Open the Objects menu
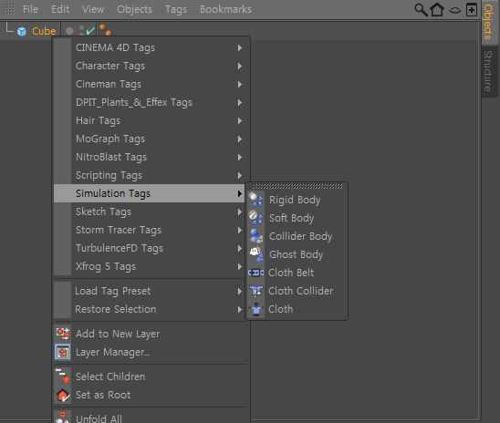Image resolution: width=500 pixels, height=423 pixels. coord(134,9)
